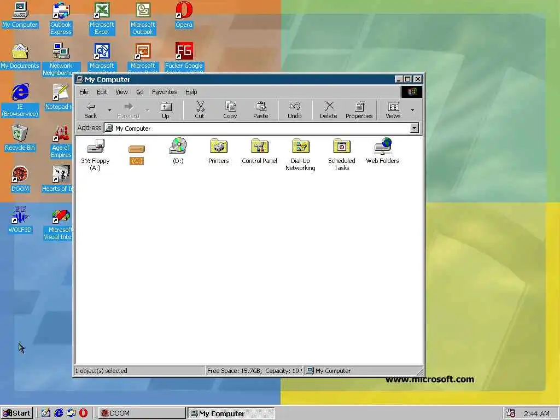Launch Opera from quick launch
560x420 pixels.
83,413
